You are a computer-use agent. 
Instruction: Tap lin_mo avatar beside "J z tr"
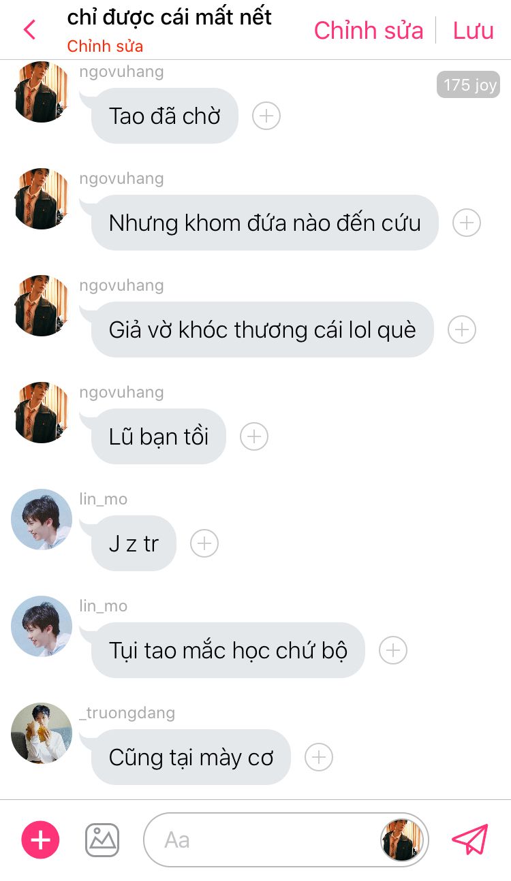pyautogui.click(x=42, y=519)
